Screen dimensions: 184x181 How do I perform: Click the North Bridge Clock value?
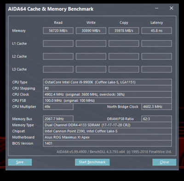point(156,107)
